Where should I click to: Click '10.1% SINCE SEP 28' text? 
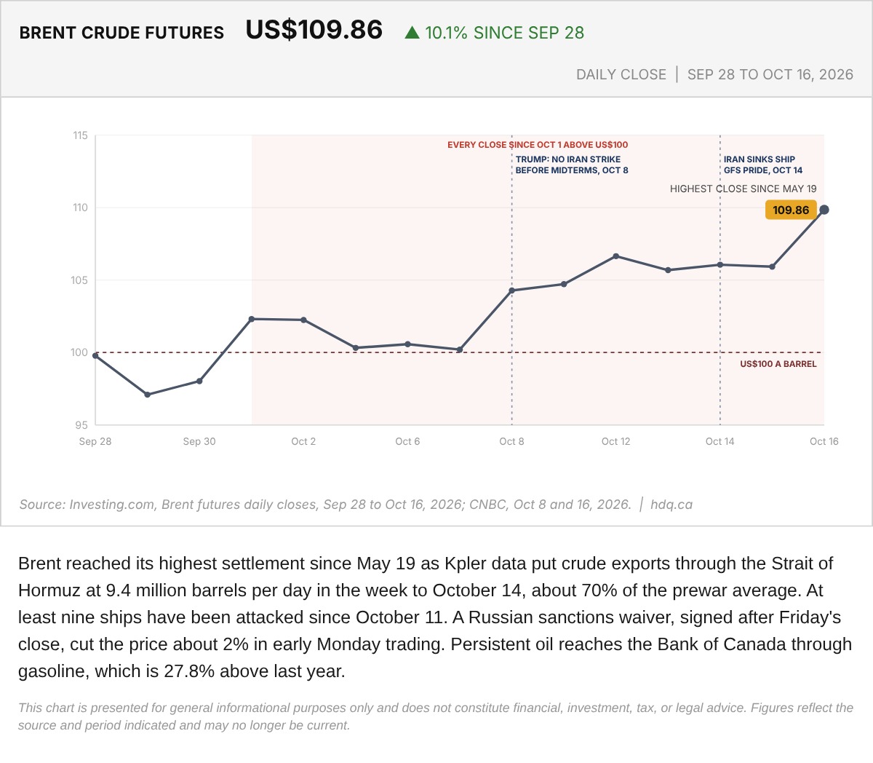pyautogui.click(x=504, y=33)
